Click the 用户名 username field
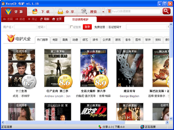The height and width of the screenshot is (130, 174). (26, 27)
